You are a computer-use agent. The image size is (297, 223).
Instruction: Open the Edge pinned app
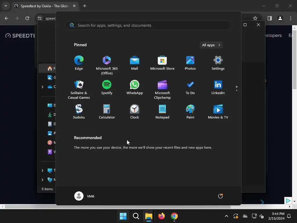pyautogui.click(x=79, y=63)
